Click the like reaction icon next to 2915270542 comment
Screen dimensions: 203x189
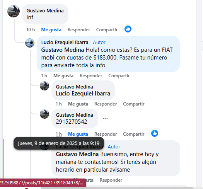[x=155, y=133]
